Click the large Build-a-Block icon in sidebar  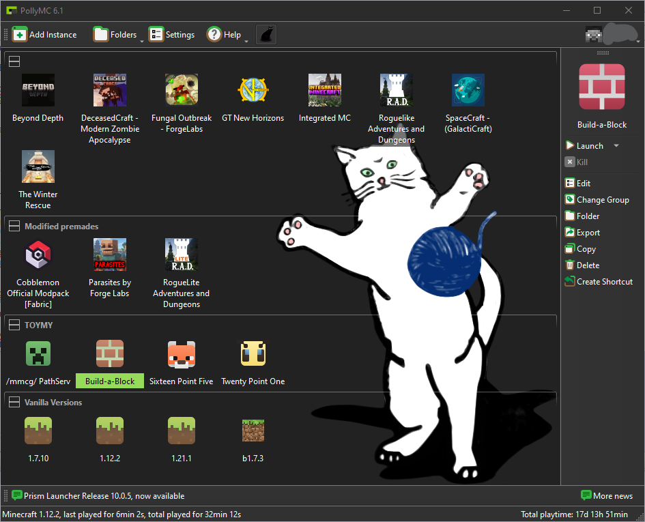[x=602, y=87]
